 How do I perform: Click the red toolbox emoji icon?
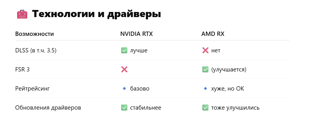(22, 14)
